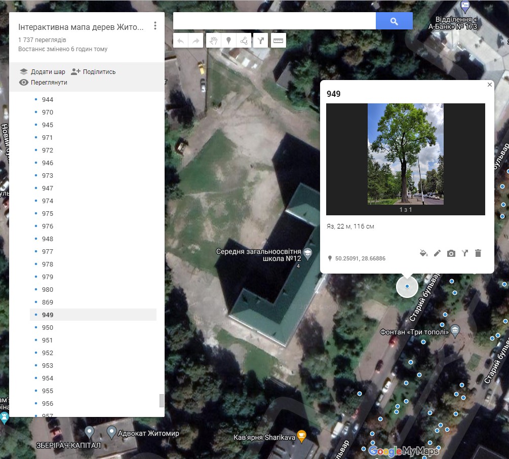Select the draw line tool

pos(244,41)
